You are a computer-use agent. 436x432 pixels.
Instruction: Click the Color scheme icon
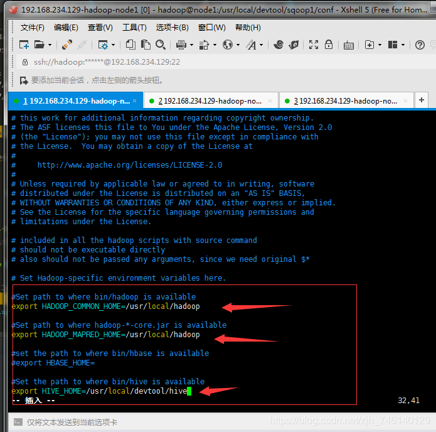(x=204, y=45)
